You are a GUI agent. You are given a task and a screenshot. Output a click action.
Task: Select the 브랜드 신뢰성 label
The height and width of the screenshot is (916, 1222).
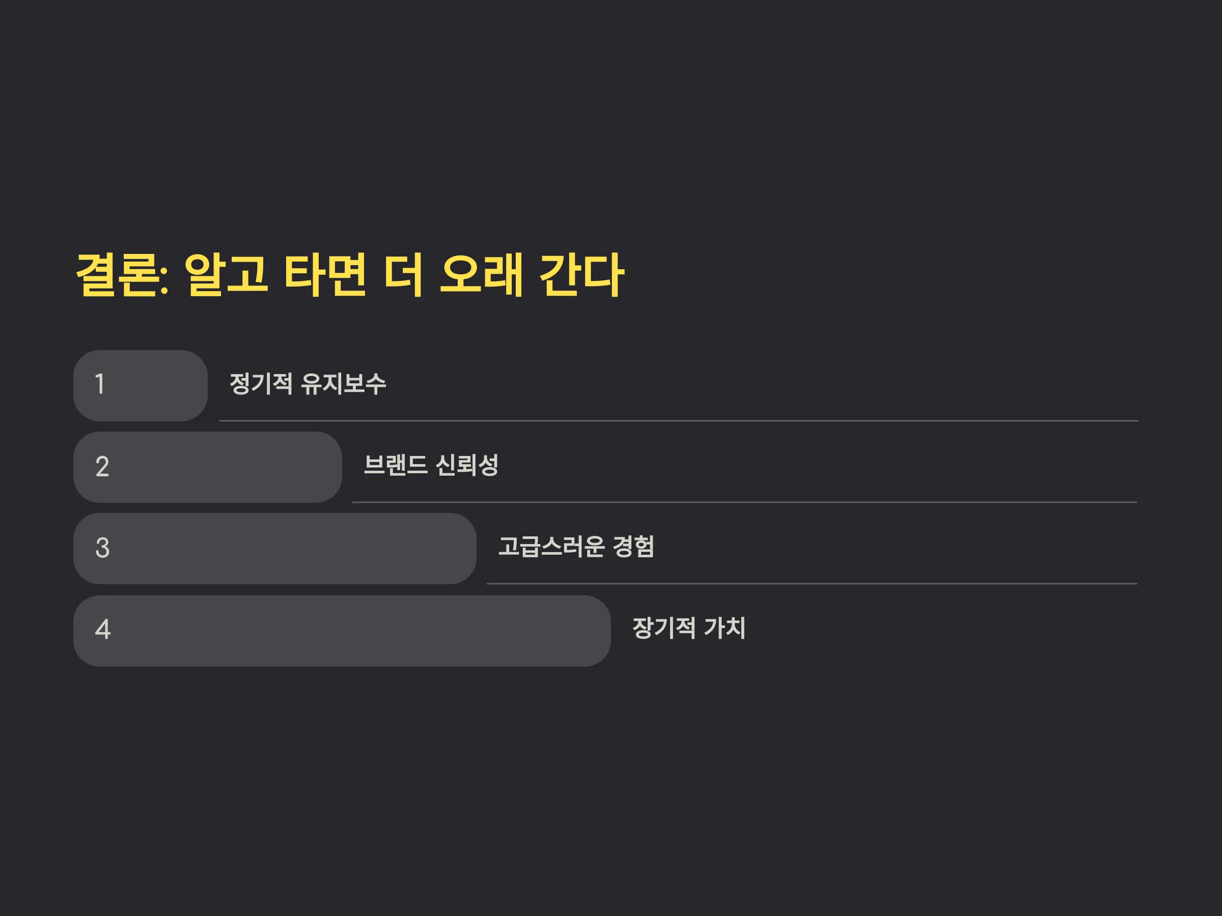(x=431, y=465)
